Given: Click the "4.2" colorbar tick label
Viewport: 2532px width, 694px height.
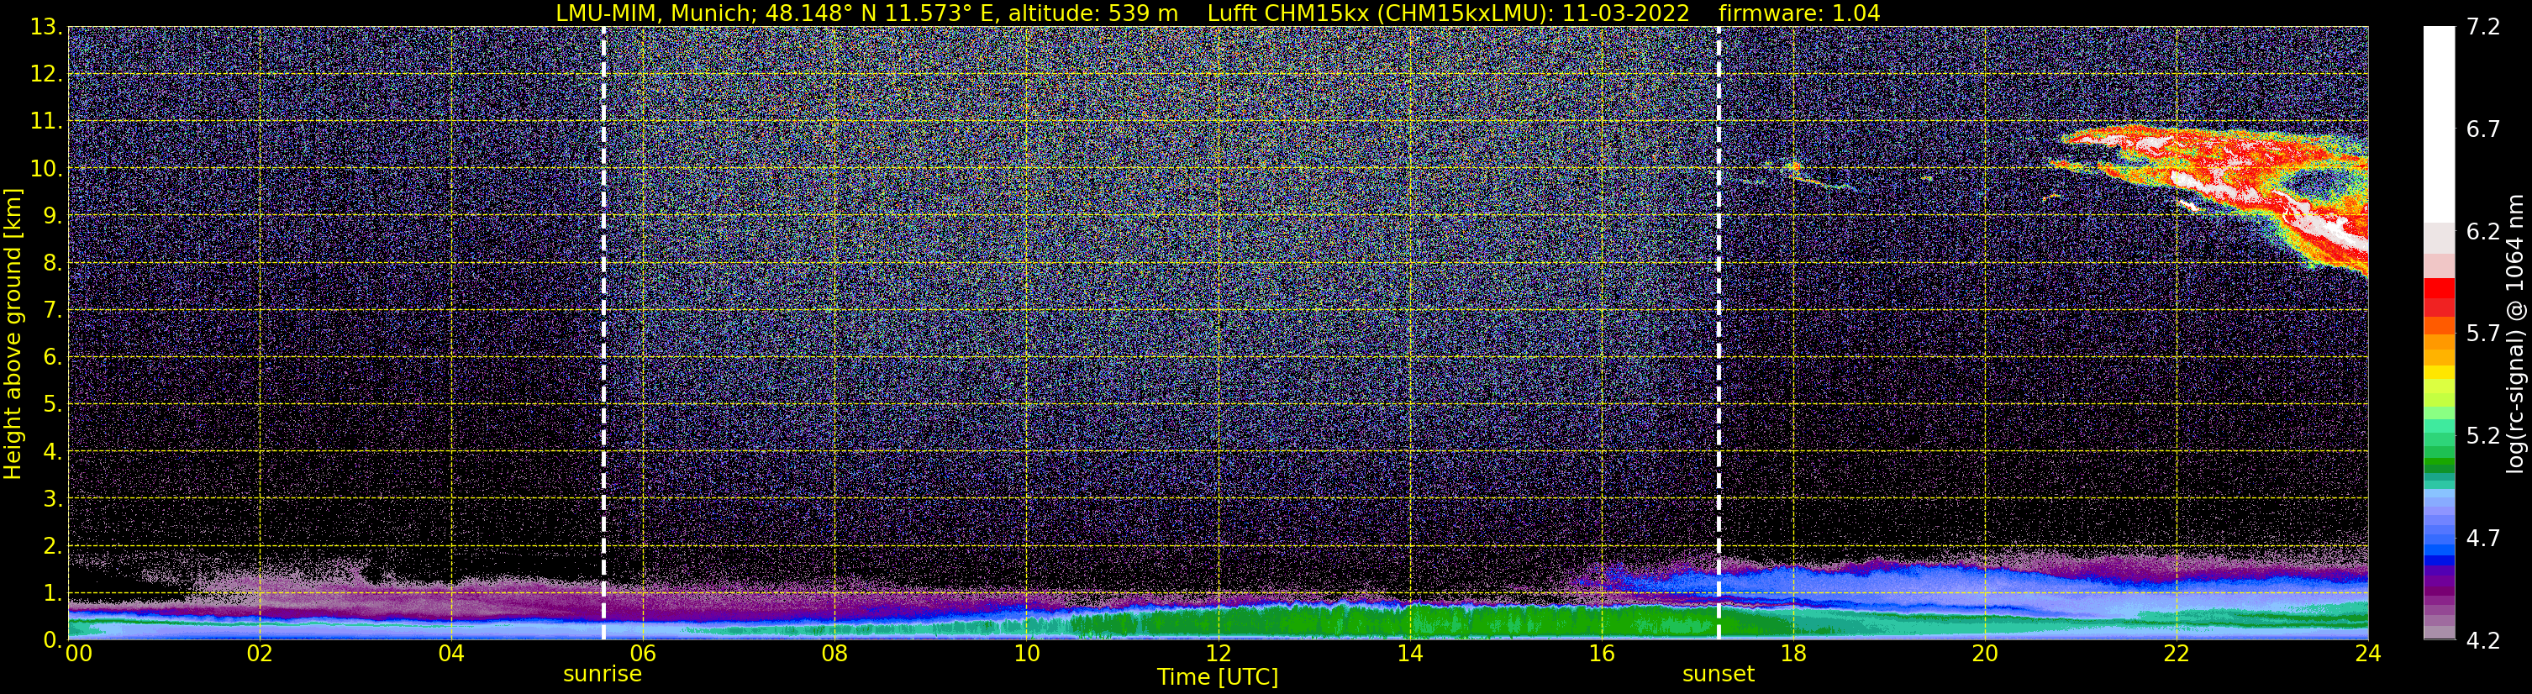Looking at the screenshot, I should (x=2483, y=641).
